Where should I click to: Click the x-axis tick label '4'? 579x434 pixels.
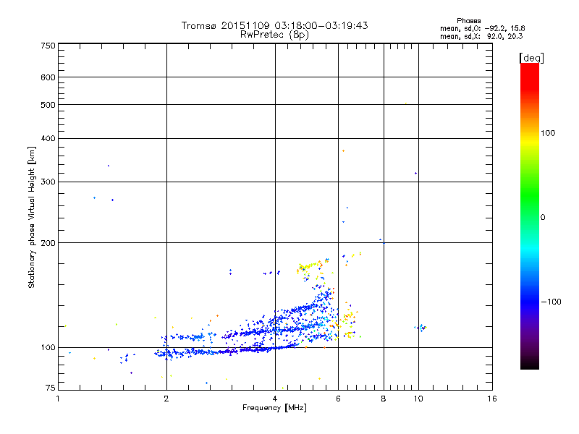[275, 399]
